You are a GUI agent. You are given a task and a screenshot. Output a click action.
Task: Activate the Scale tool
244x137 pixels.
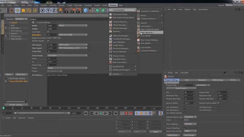23,10
